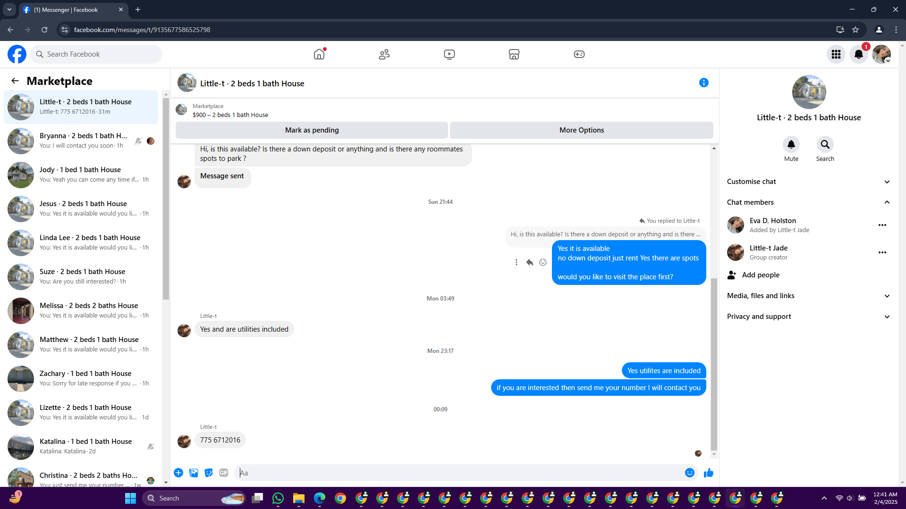Add people to the chat
Image resolution: width=906 pixels, height=509 pixels.
[x=809, y=275]
